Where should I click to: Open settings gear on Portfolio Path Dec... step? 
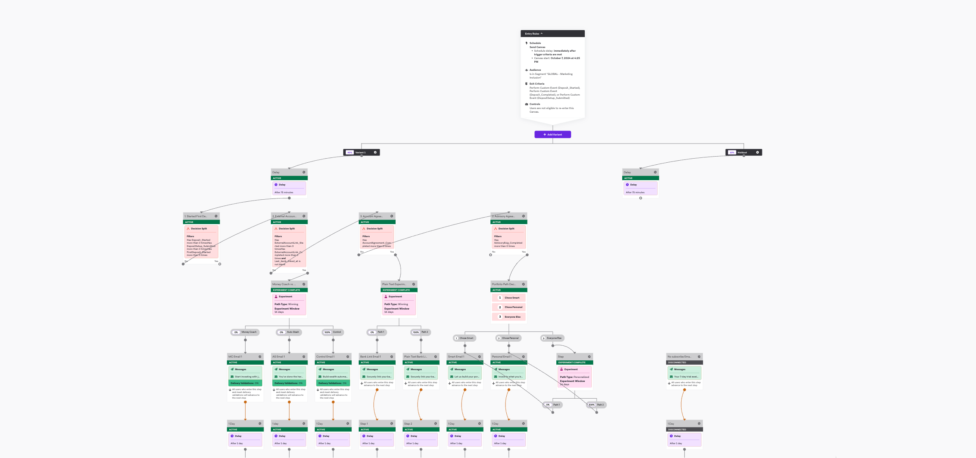point(523,284)
